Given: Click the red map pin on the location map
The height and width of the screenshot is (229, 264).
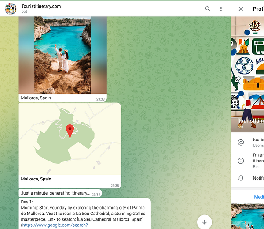Looking at the screenshot, I should 70,131.
